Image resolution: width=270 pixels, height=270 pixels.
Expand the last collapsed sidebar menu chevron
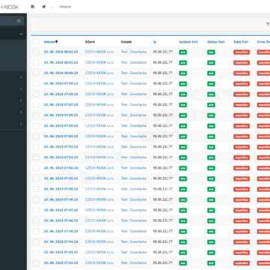click(21, 124)
